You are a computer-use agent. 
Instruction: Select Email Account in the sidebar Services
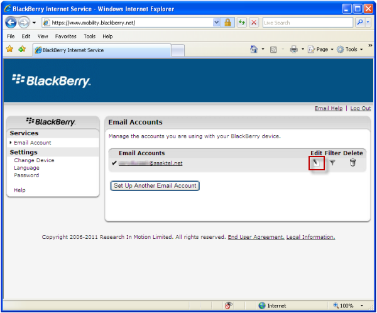(x=33, y=143)
